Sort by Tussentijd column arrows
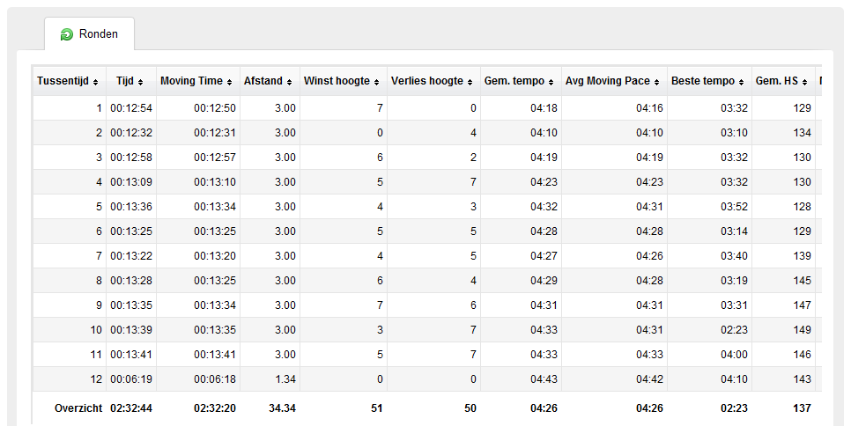The width and height of the screenshot is (851, 426). 95,83
